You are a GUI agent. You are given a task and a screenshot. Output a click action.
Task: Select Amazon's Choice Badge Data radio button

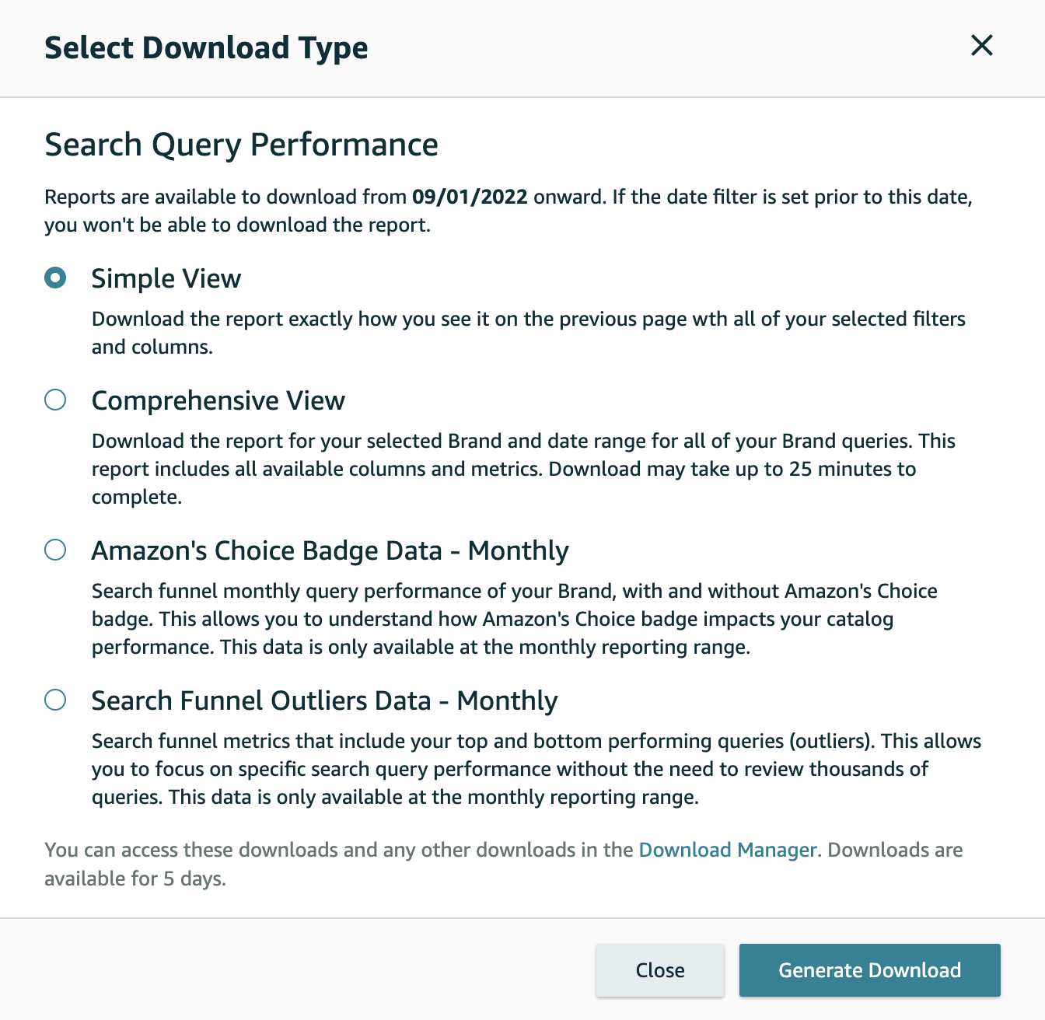tap(55, 550)
